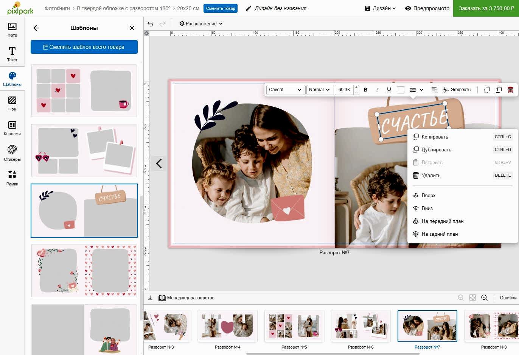Screen dimensions: 519x355
Task: Delete text with red trash icon
Action: 510,90
